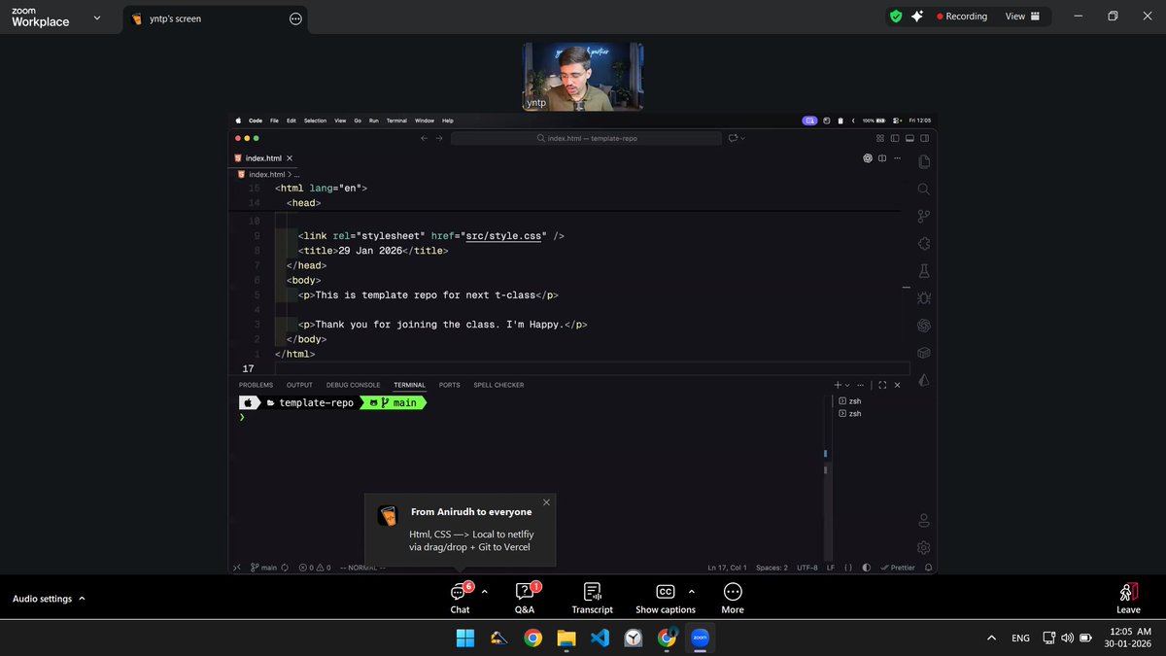Create a new terminal with plus icon
1166x656 pixels.
[x=838, y=385]
